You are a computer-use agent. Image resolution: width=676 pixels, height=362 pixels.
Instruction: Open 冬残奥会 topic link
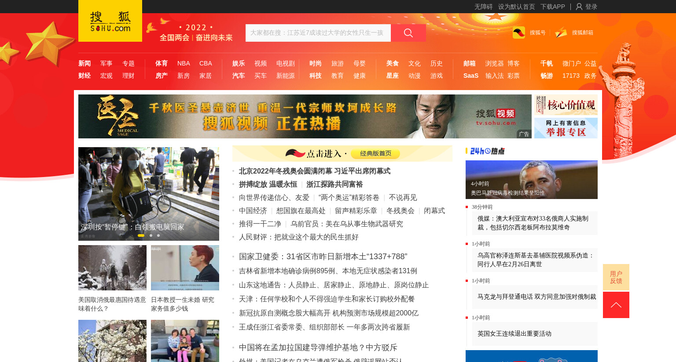click(400, 211)
